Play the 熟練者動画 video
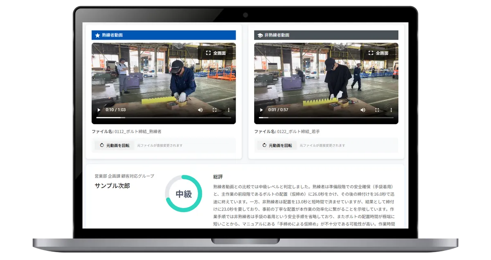 click(99, 110)
